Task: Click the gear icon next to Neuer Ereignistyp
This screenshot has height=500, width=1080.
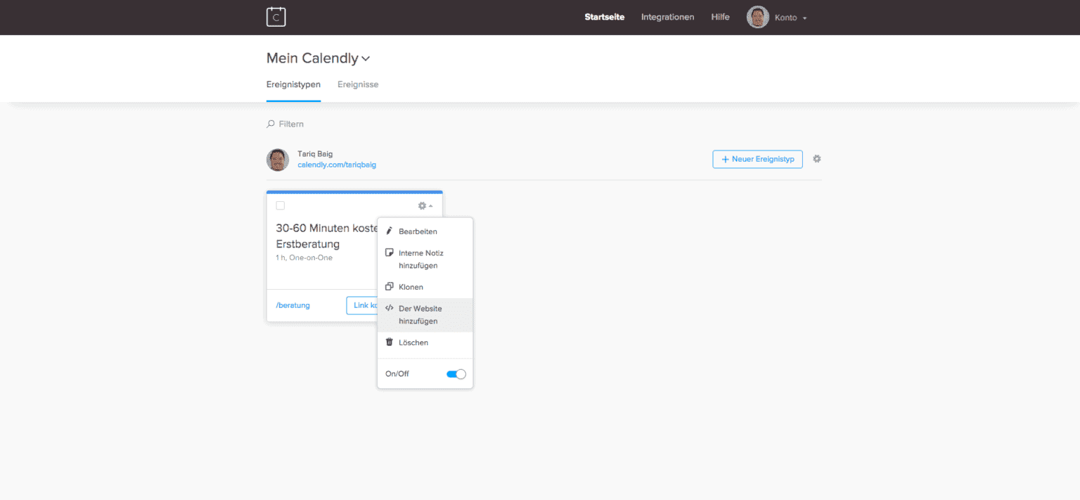Action: pyautogui.click(x=816, y=159)
